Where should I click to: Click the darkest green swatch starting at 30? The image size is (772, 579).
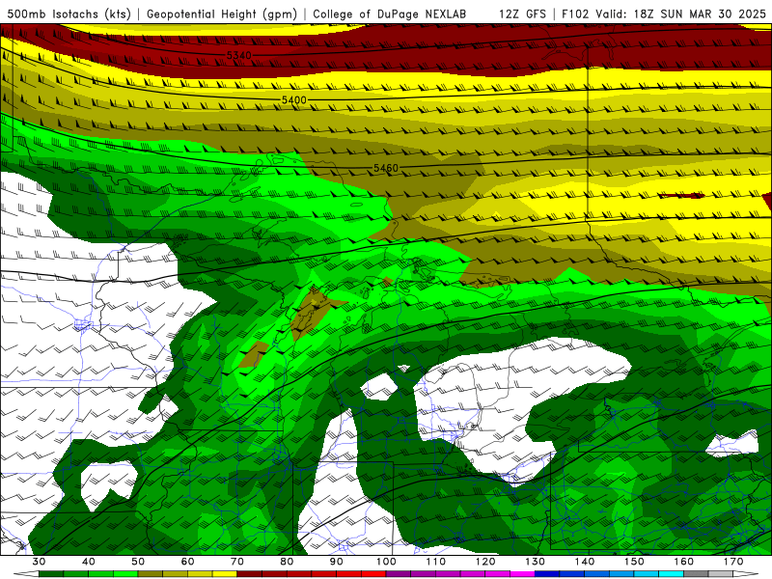click(x=51, y=574)
